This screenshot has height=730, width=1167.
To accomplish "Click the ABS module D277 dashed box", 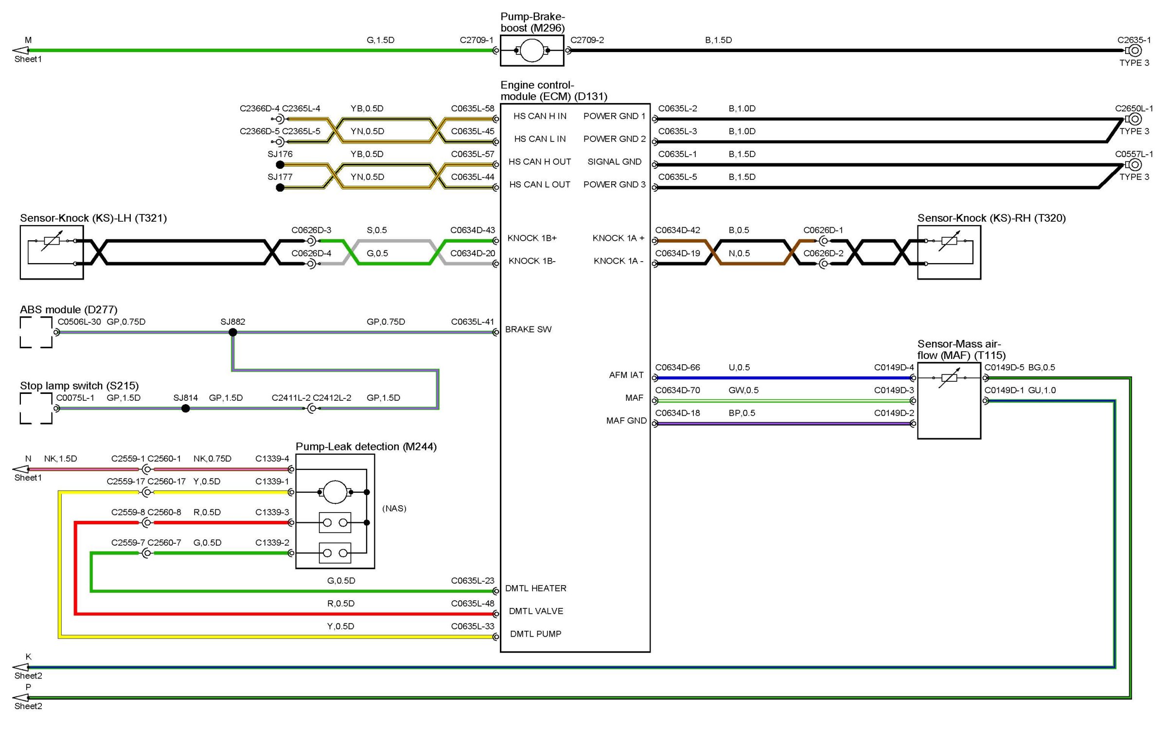I will pos(36,332).
